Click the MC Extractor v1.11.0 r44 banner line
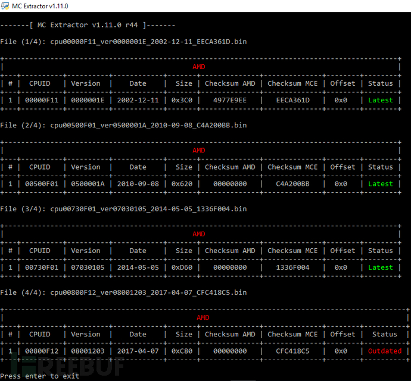The width and height of the screenshot is (411, 381). coord(88,25)
